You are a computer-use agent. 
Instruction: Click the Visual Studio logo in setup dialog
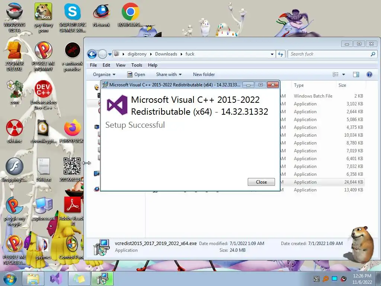117,105
